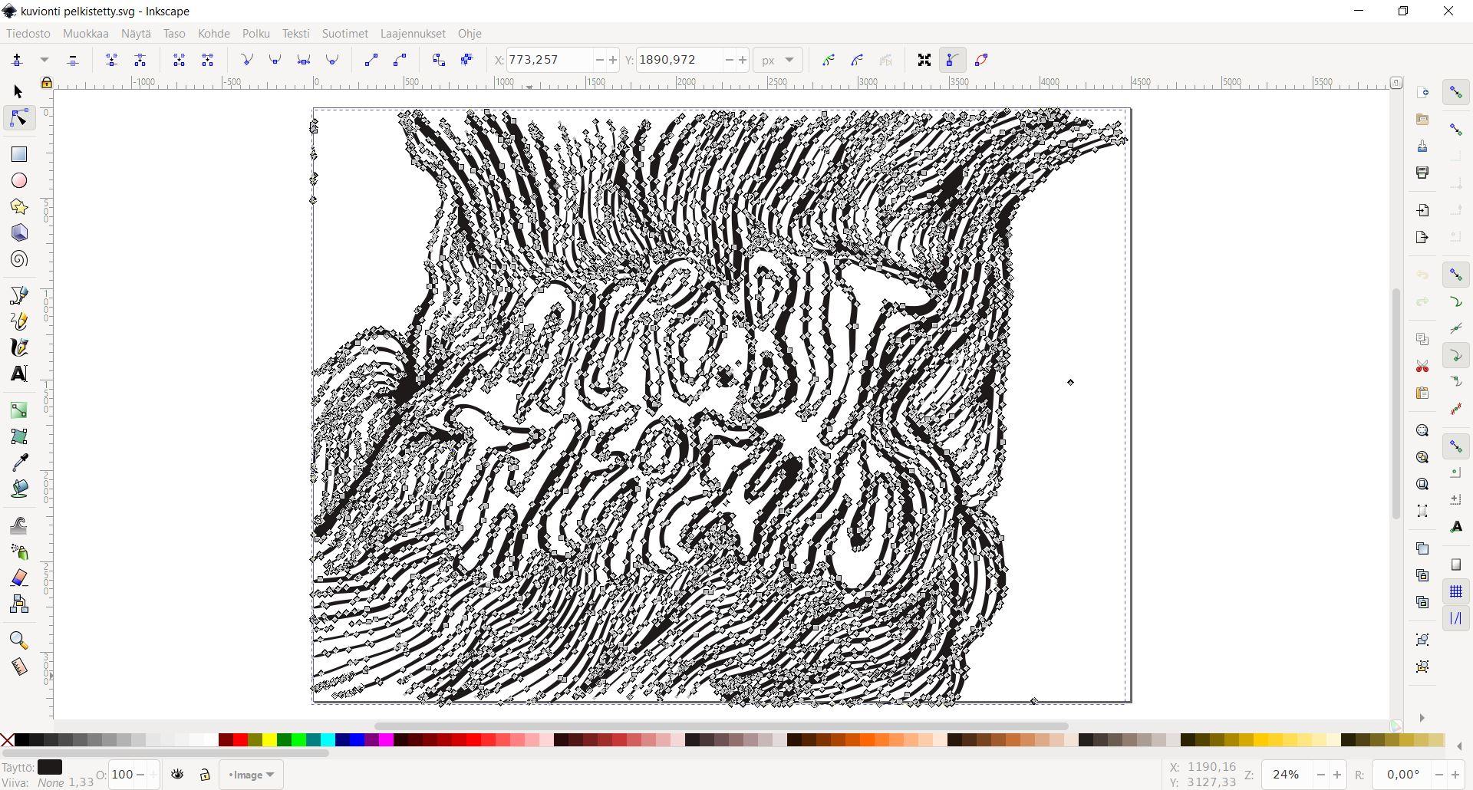This screenshot has width=1473, height=790.
Task: Toggle show Bezier handles of nodes
Action: point(952,60)
